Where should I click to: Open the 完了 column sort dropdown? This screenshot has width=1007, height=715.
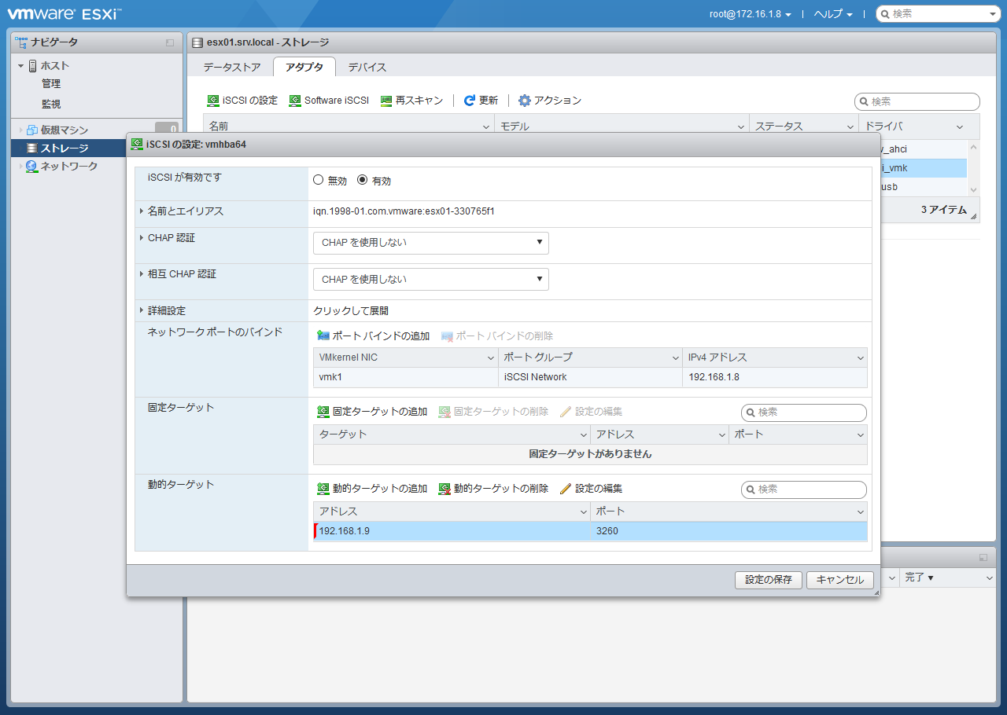click(990, 578)
